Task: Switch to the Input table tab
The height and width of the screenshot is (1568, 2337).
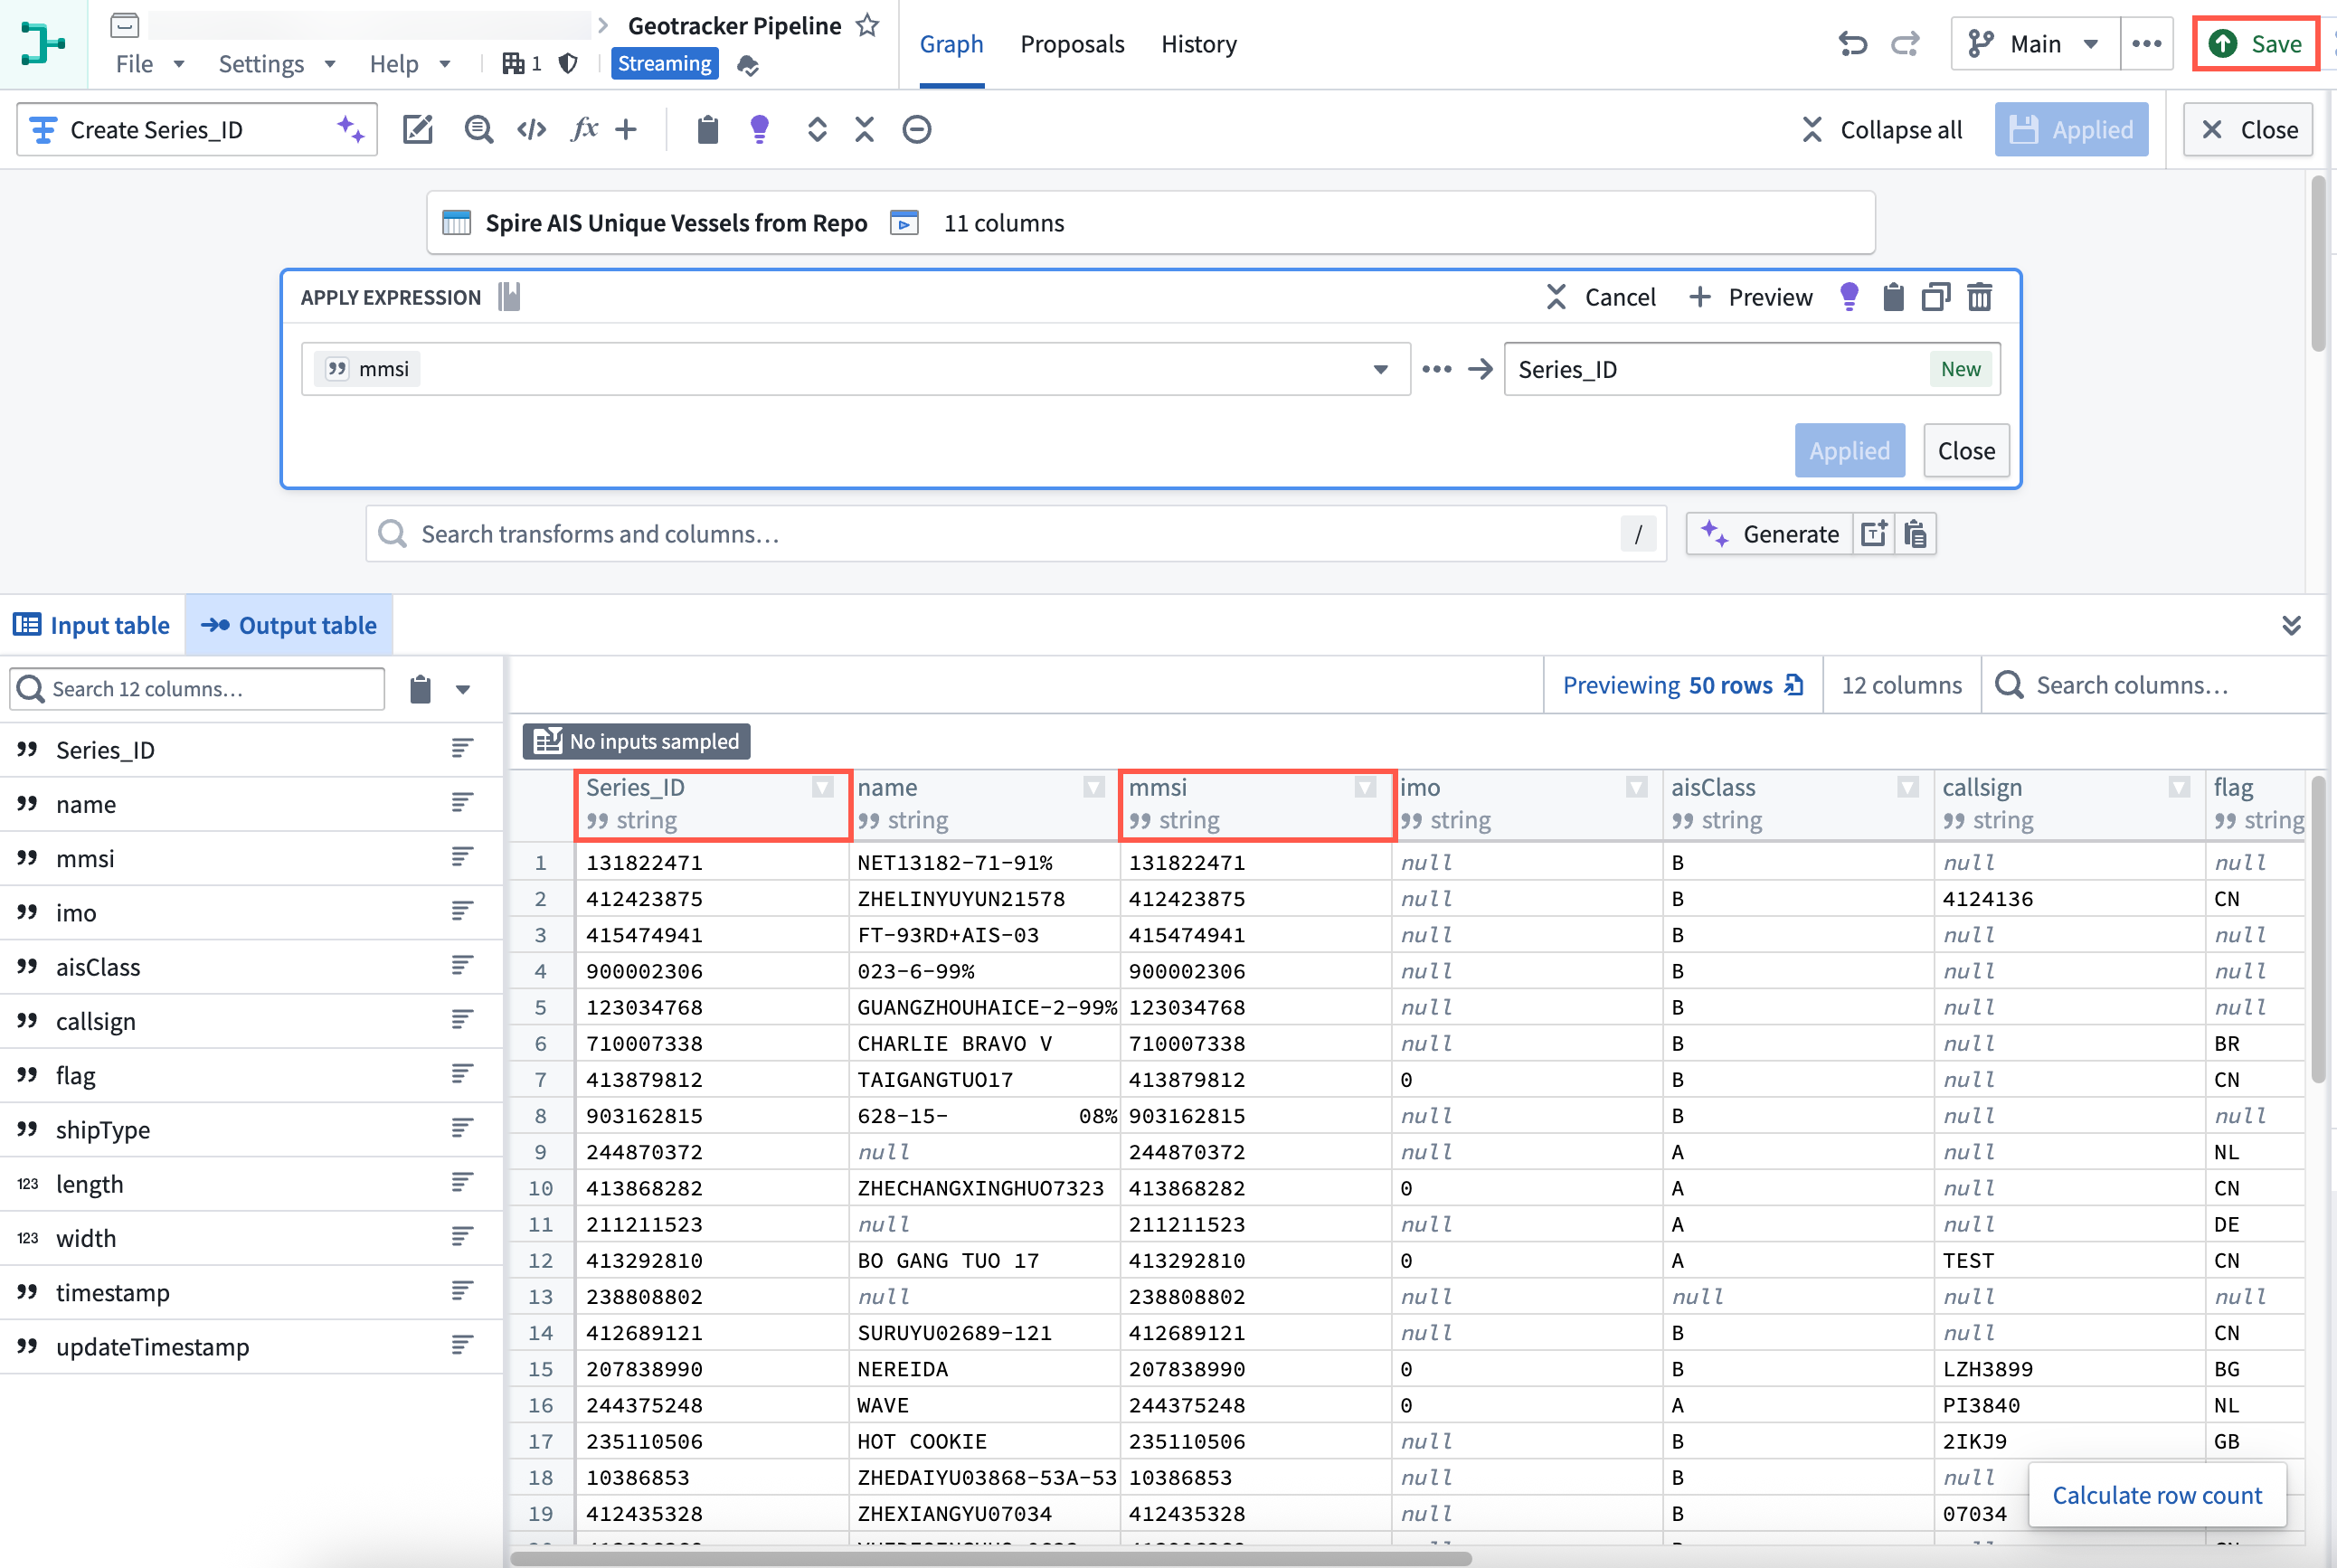Action: tap(92, 625)
